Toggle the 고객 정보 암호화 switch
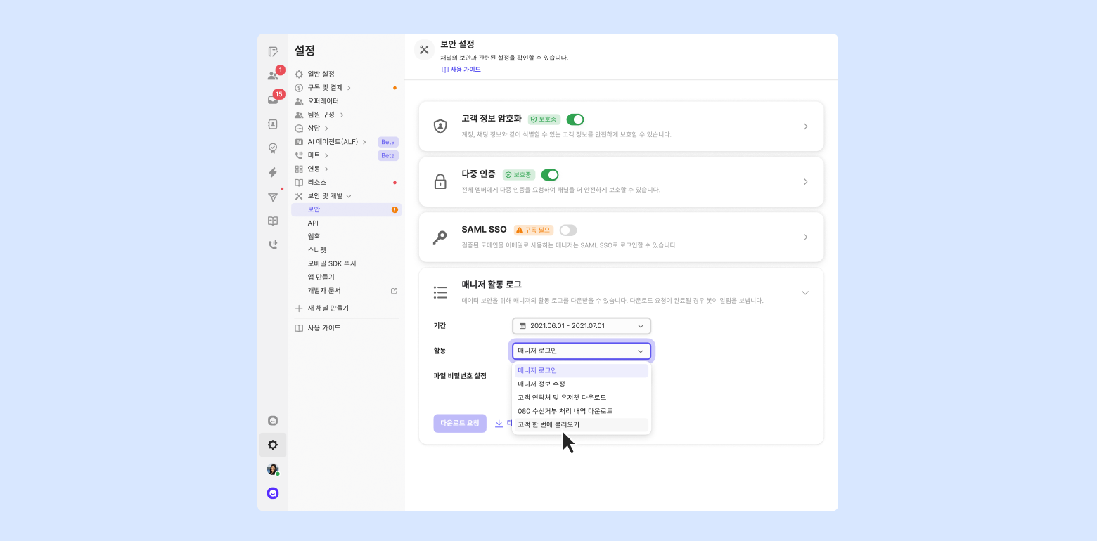This screenshot has height=541, width=1097. click(x=575, y=119)
